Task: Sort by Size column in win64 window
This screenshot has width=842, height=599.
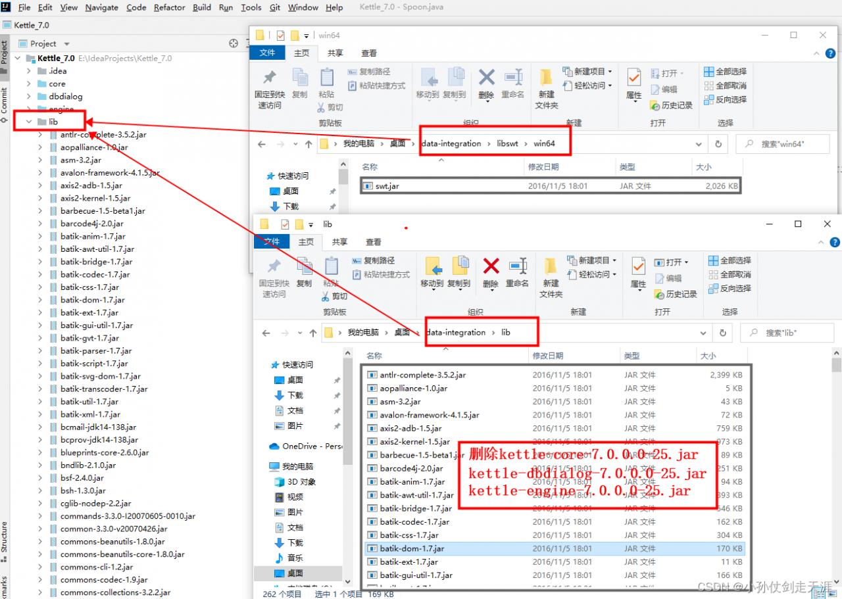Action: [703, 168]
